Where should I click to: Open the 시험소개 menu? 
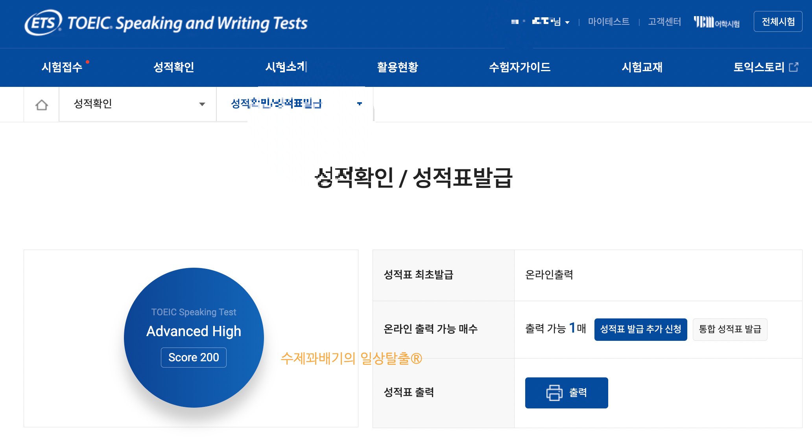[286, 67]
